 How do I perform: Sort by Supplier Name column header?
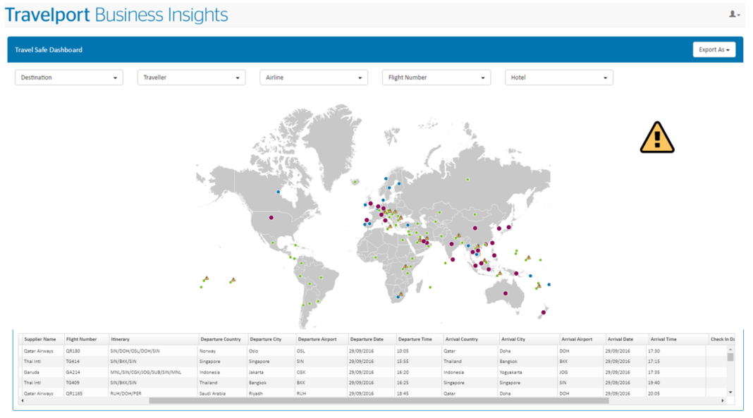pos(40,339)
